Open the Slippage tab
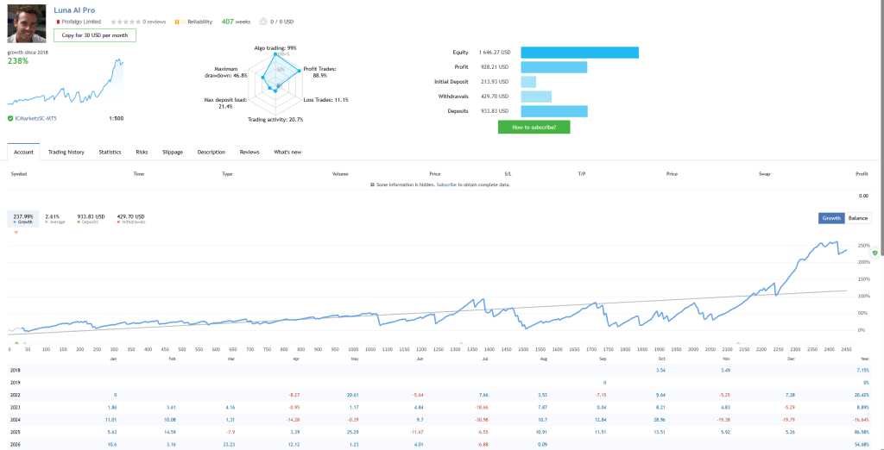The image size is (884, 450). 173,152
